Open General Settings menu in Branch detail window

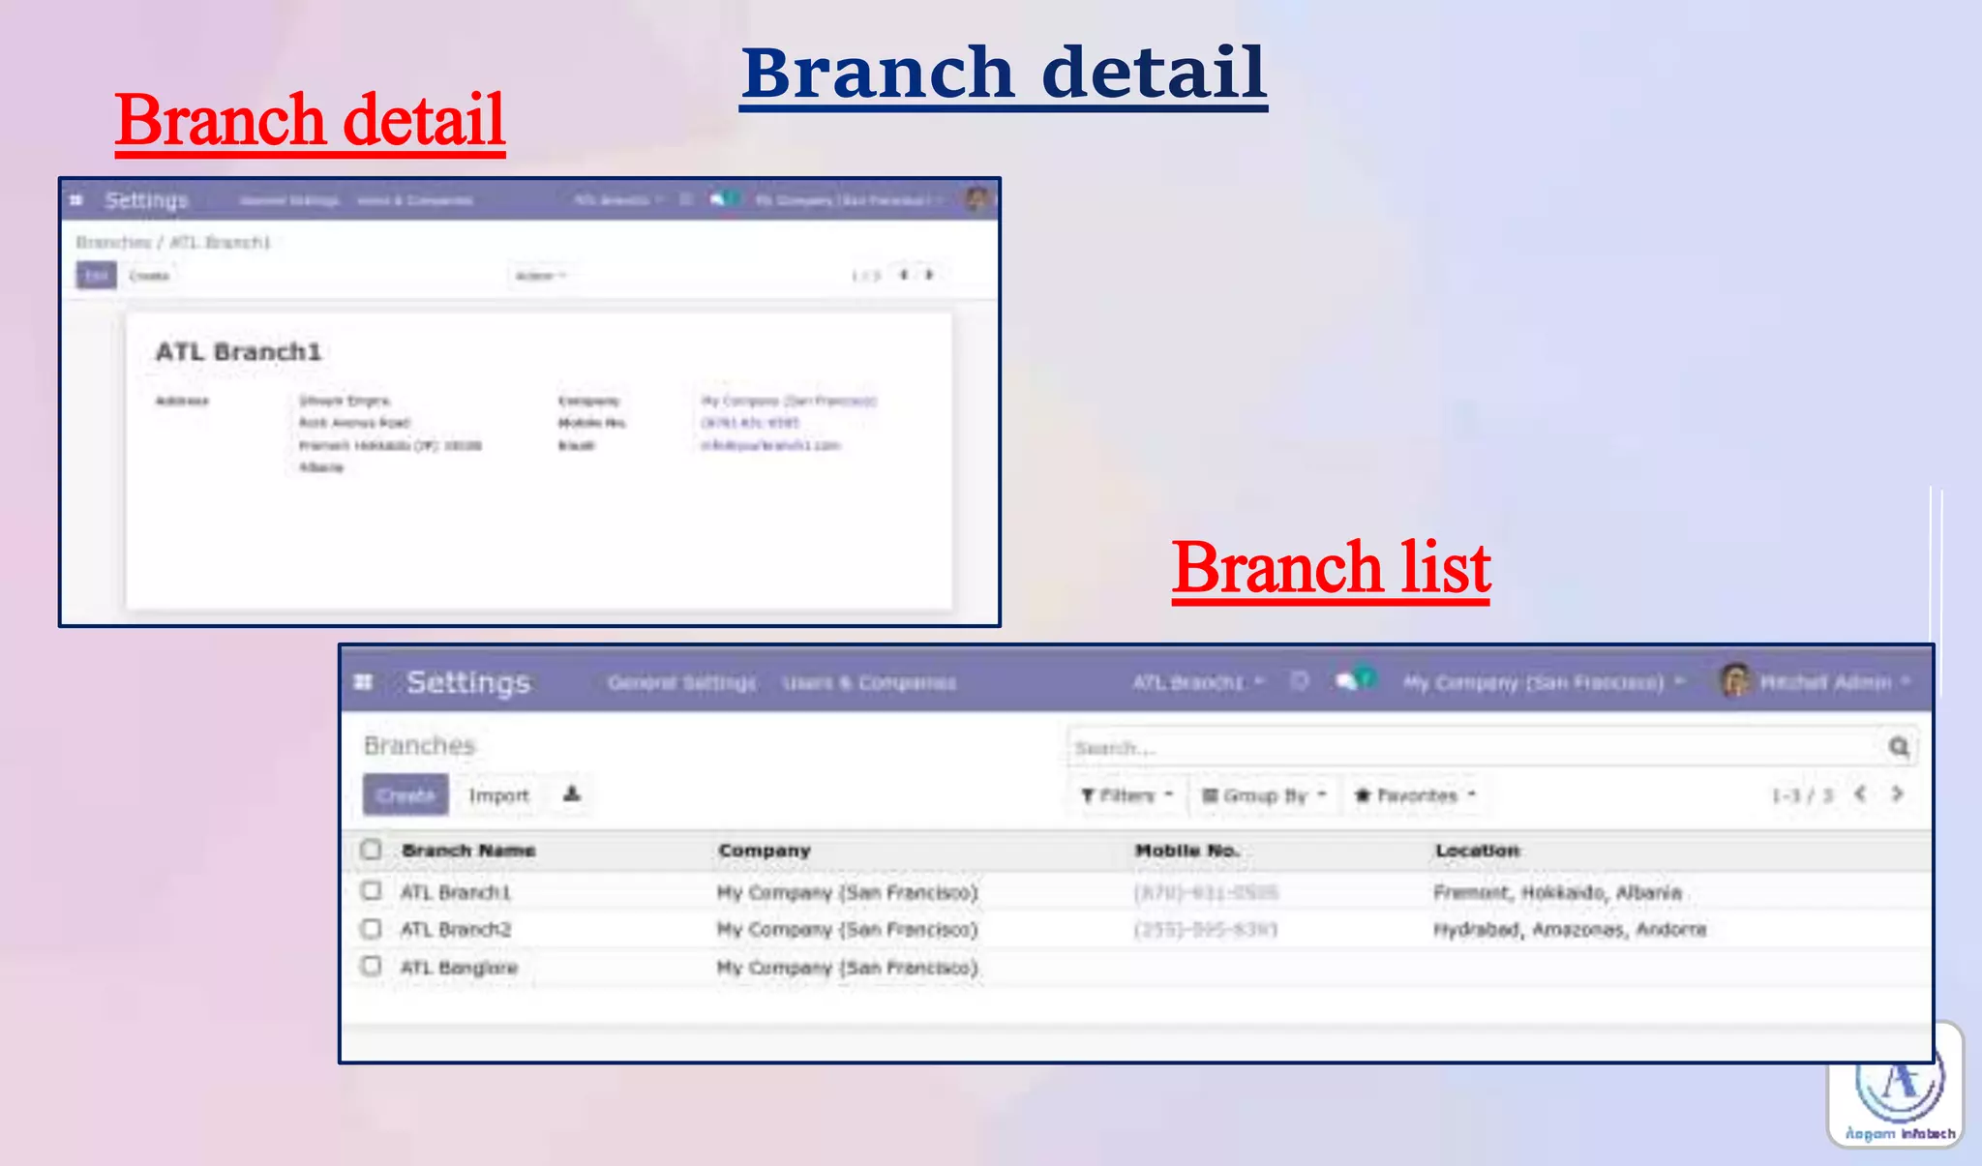(289, 200)
